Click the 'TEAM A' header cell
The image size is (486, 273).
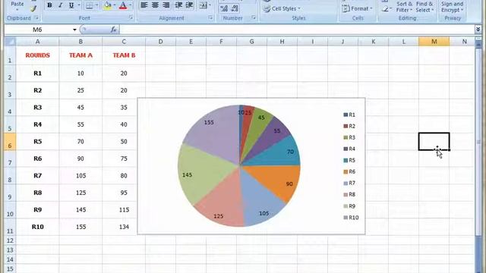pos(80,55)
